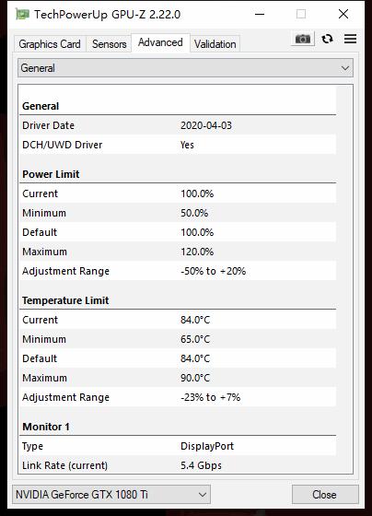Select Temperature Limit Default 84.0°C row
The height and width of the screenshot is (516, 372).
click(x=178, y=358)
